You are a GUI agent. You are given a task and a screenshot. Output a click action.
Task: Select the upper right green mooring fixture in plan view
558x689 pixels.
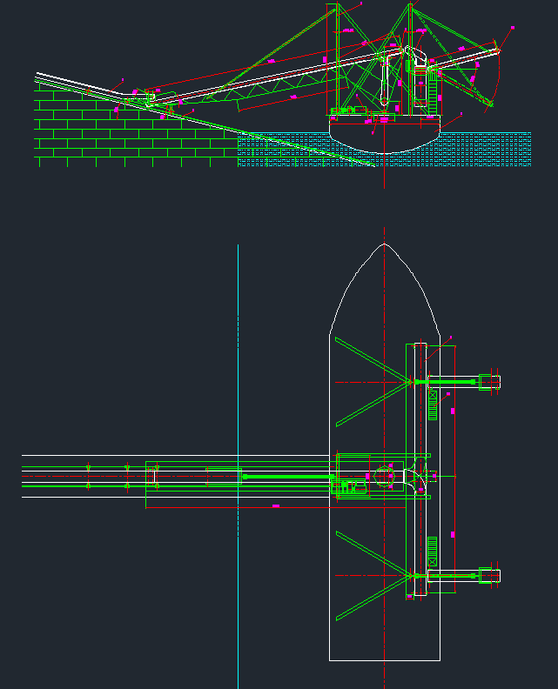point(485,381)
